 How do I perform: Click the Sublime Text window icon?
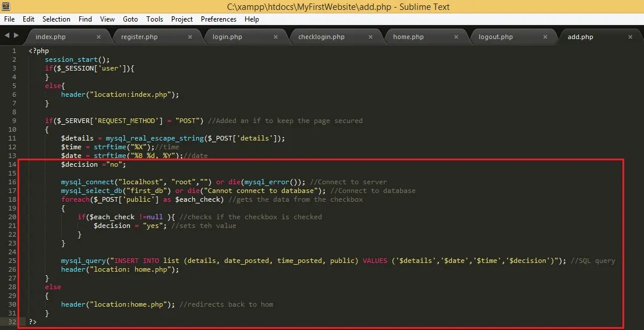coord(5,6)
